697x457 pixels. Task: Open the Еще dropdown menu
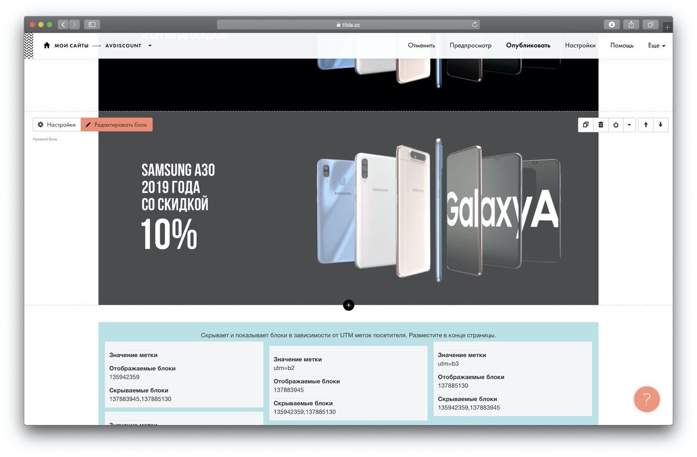pos(657,45)
